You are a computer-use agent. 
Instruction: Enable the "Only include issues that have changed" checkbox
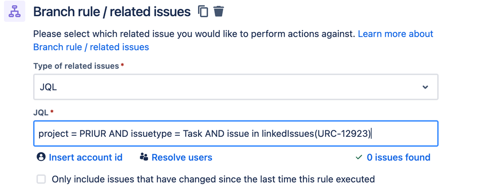[x=41, y=180]
